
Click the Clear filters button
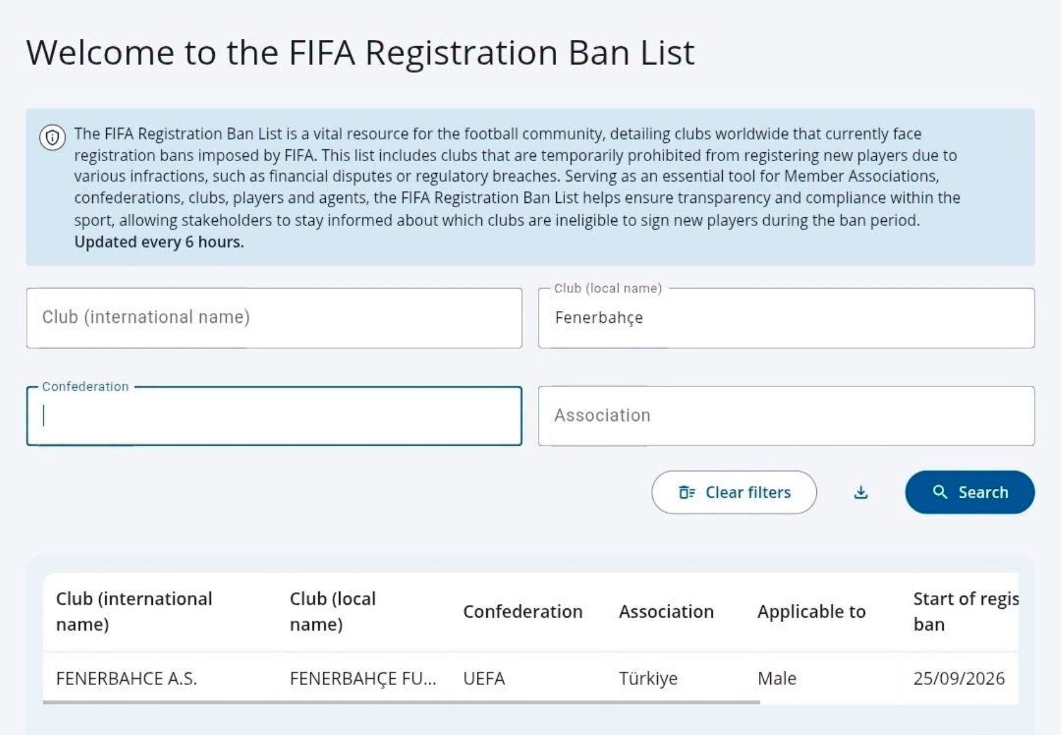coord(734,492)
